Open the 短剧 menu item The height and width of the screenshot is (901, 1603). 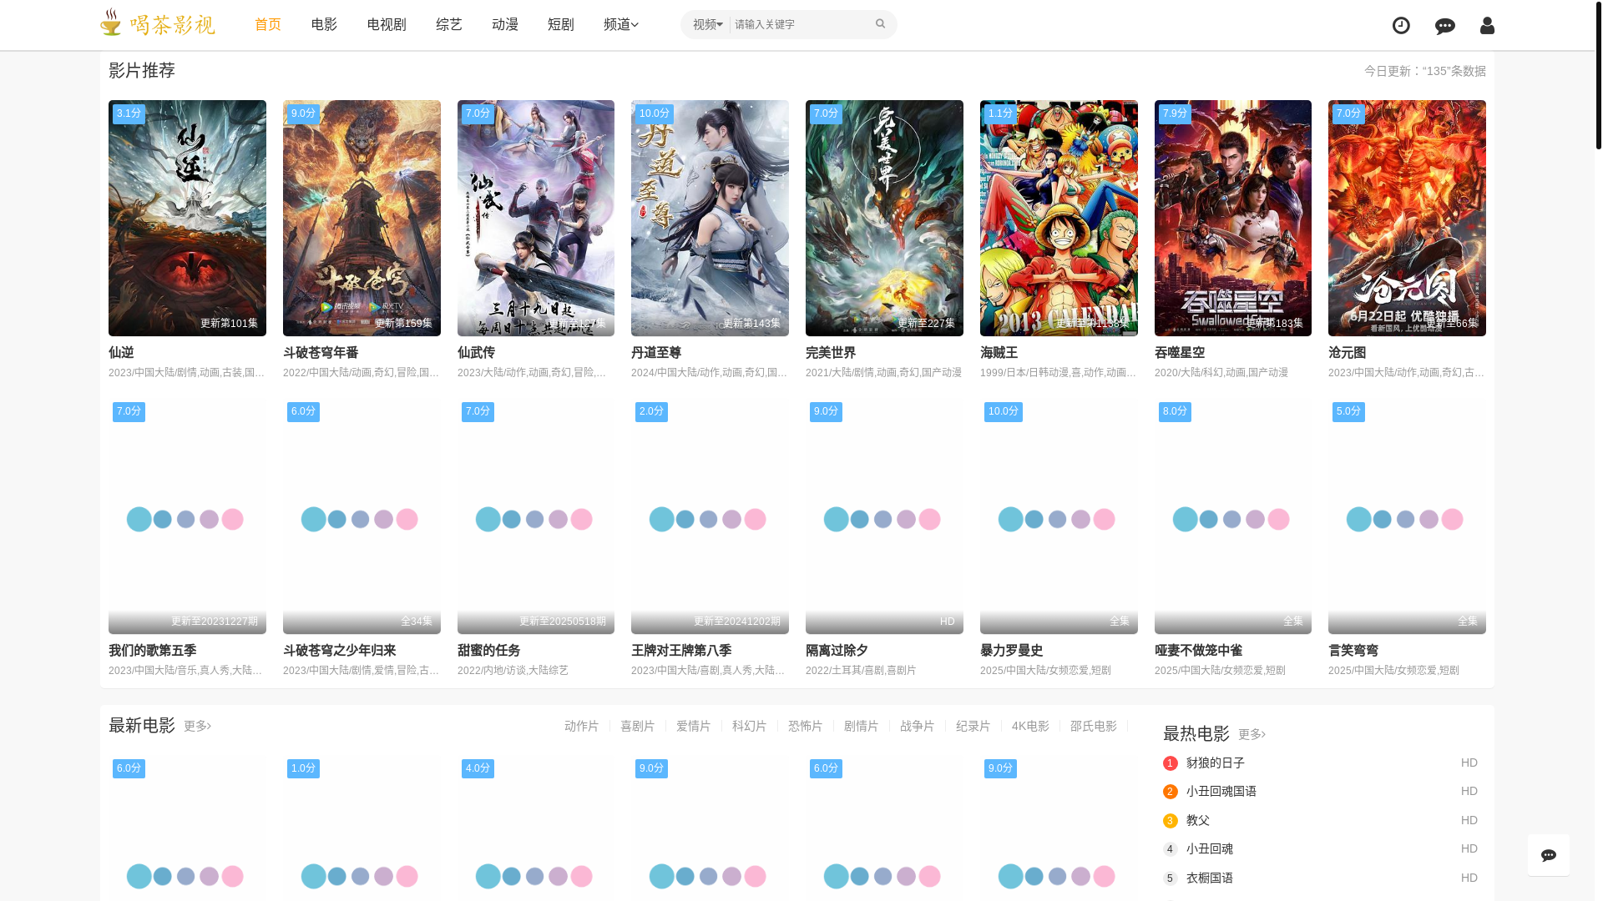561,25
